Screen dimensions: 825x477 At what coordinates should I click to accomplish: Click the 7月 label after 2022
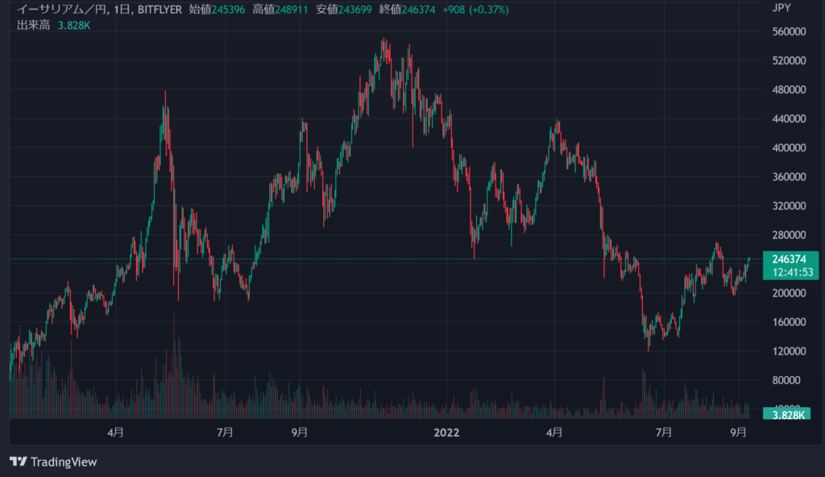(664, 432)
